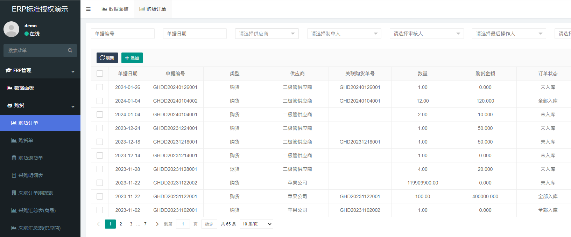571x237 pixels.
Task: Open 采购订单跟踪表 in sidebar
Action: pyautogui.click(x=35, y=193)
